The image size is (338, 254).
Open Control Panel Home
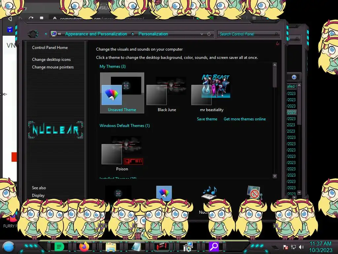50,48
